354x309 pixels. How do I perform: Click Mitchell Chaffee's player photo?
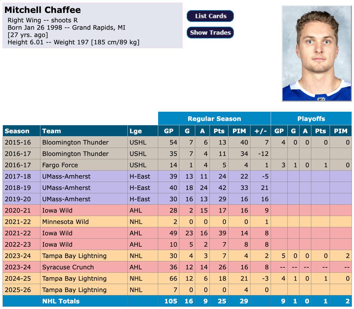317,53
